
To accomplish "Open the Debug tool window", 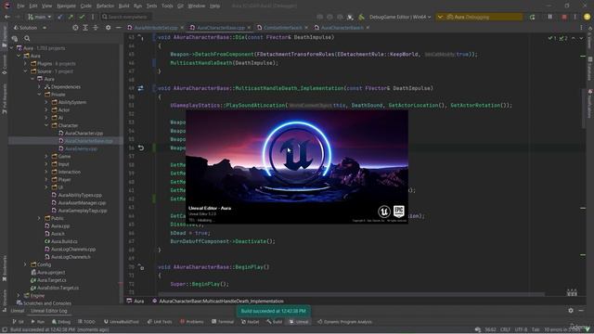I will point(61,322).
